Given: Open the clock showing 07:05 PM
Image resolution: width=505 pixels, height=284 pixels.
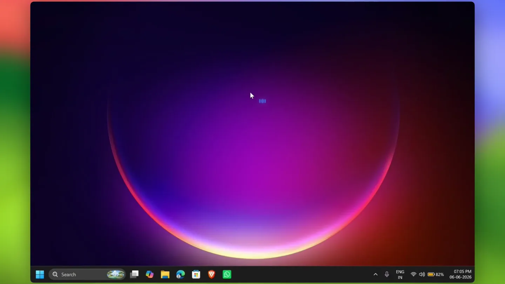Looking at the screenshot, I should pos(460,275).
